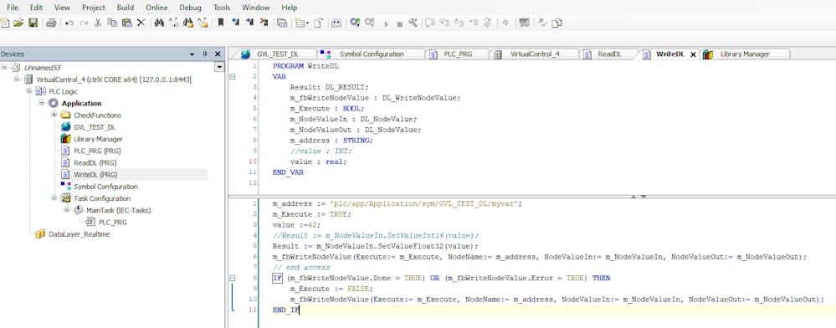Screen dimensions: 836x328
Task: Open the Tools menu
Action: [x=222, y=8]
